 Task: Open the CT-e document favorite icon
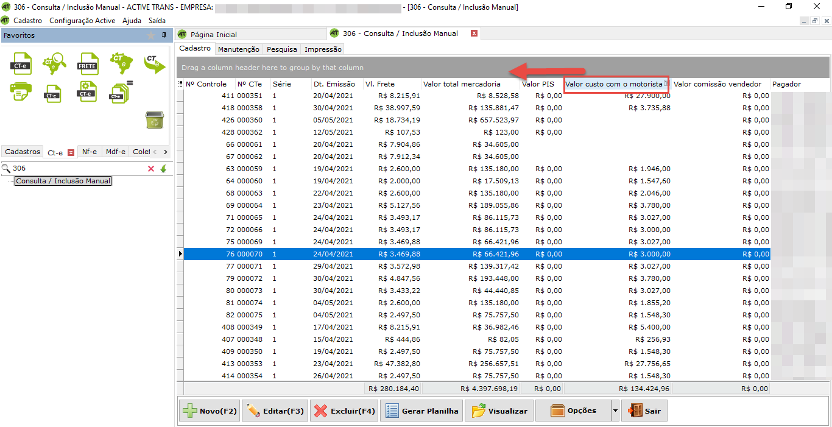21,63
